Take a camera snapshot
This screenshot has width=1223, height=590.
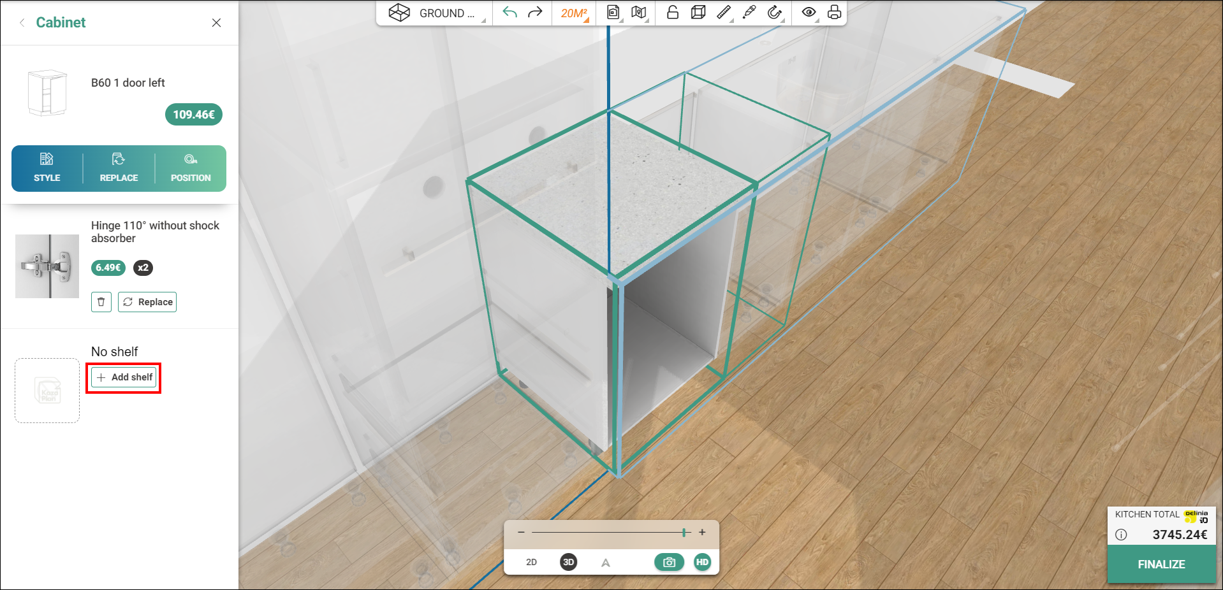point(669,562)
